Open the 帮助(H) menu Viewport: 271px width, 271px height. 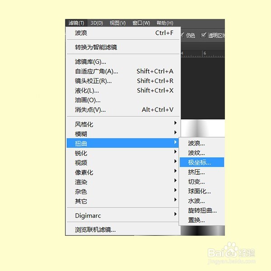pos(165,23)
